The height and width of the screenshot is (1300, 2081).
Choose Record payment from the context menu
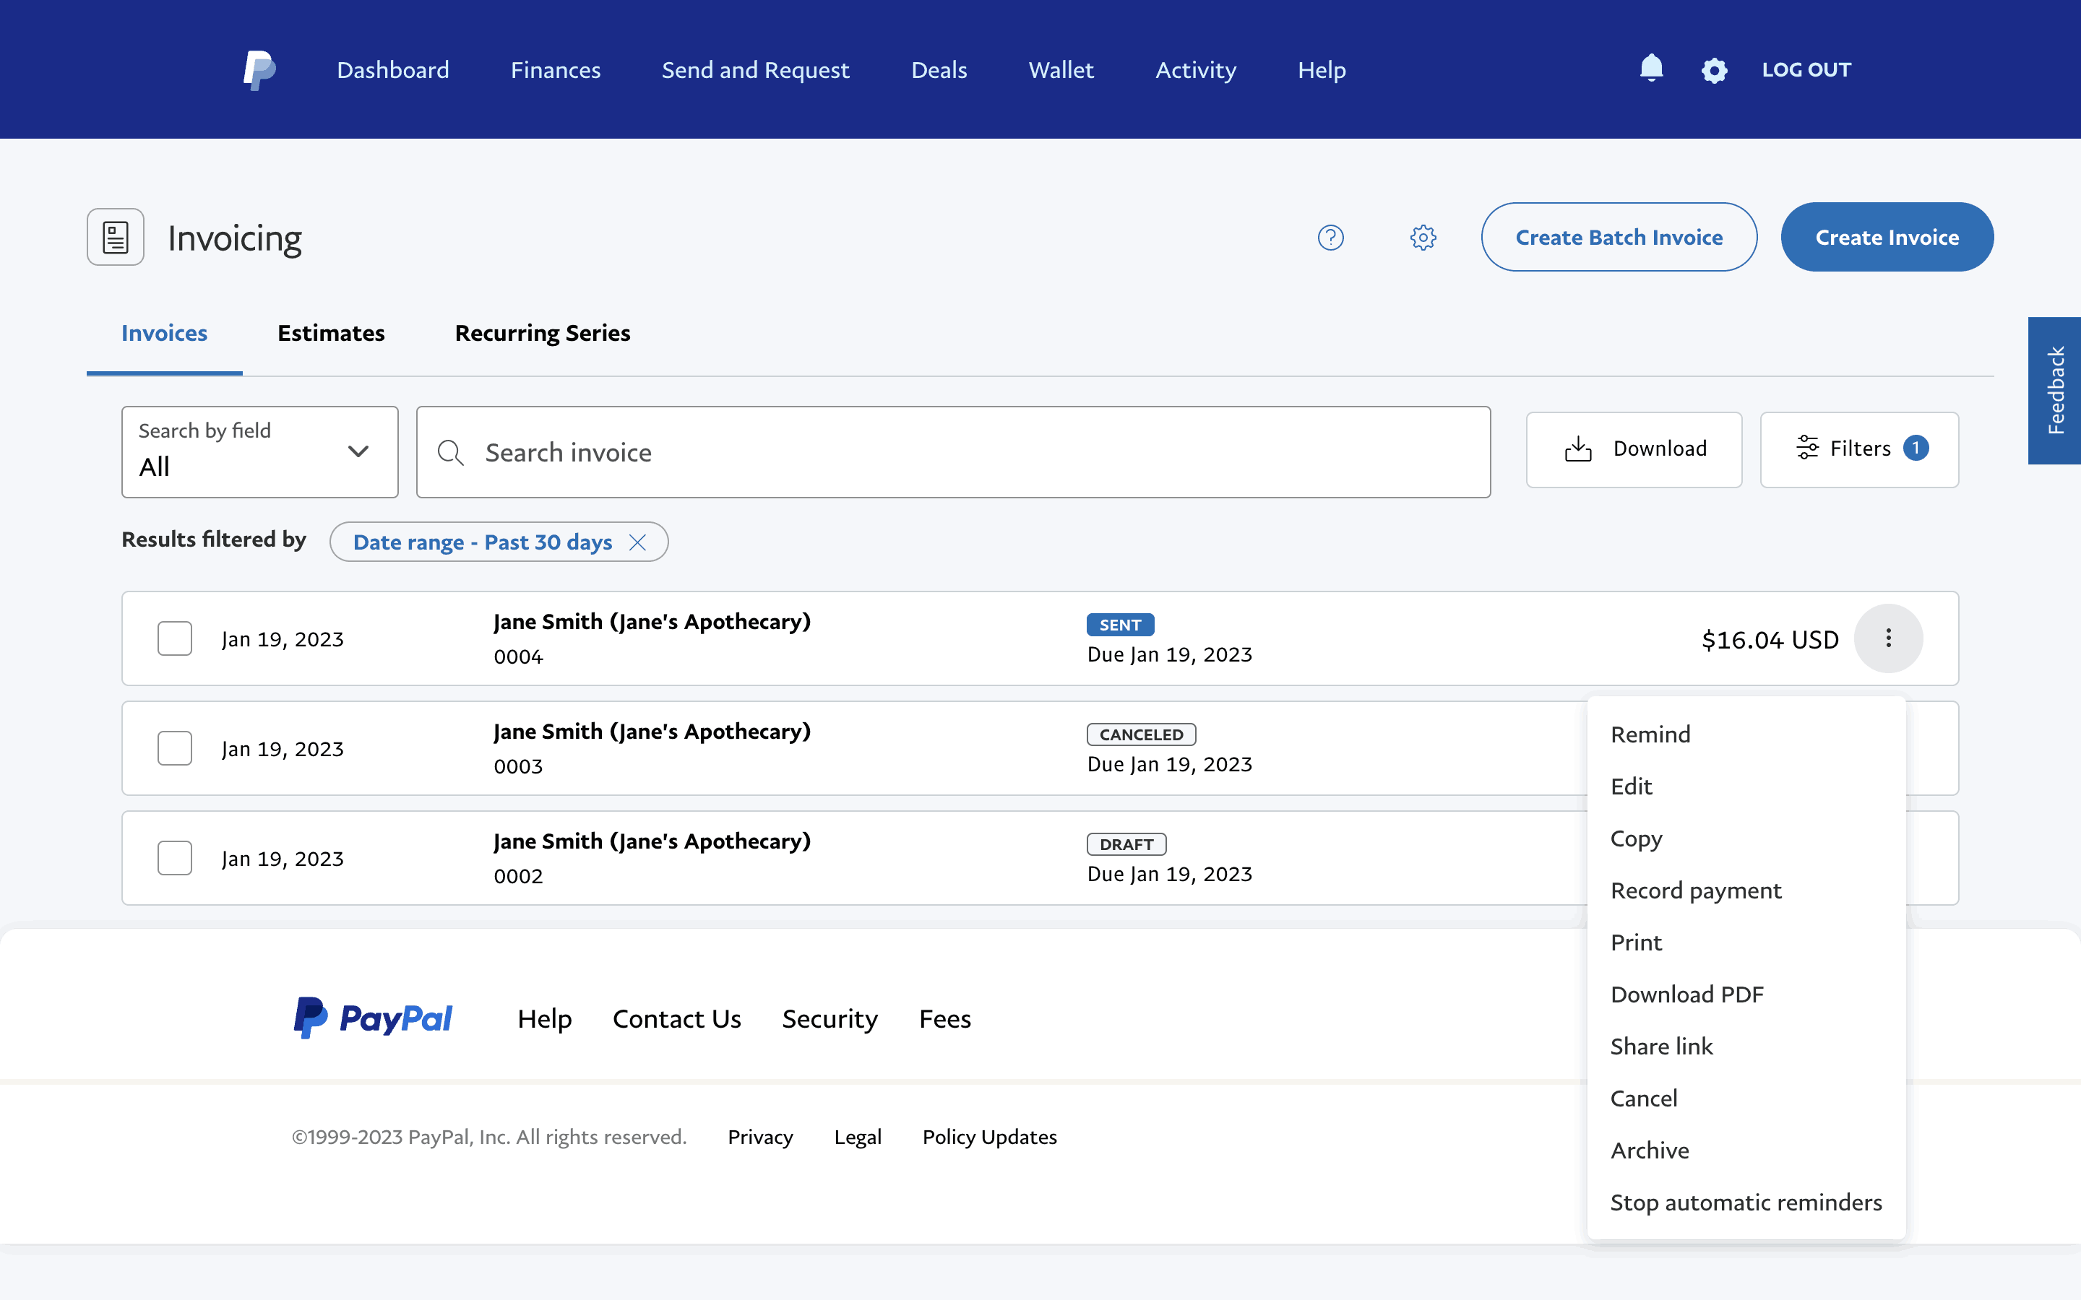pyautogui.click(x=1695, y=890)
